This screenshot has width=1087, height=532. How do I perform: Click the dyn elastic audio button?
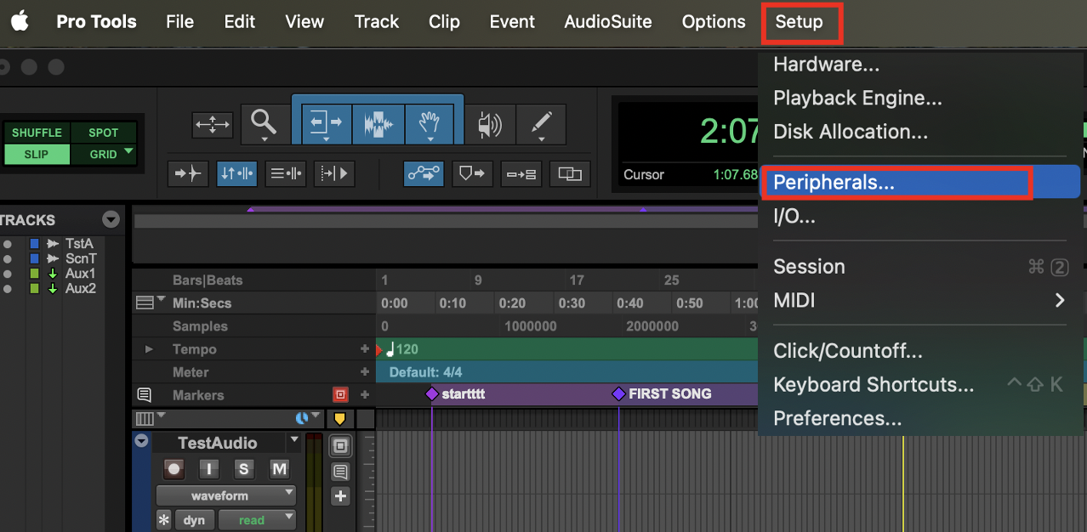pos(194,520)
